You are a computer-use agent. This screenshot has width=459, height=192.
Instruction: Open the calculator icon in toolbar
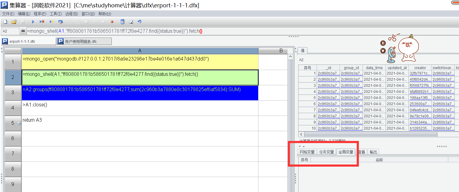[x=122, y=22]
